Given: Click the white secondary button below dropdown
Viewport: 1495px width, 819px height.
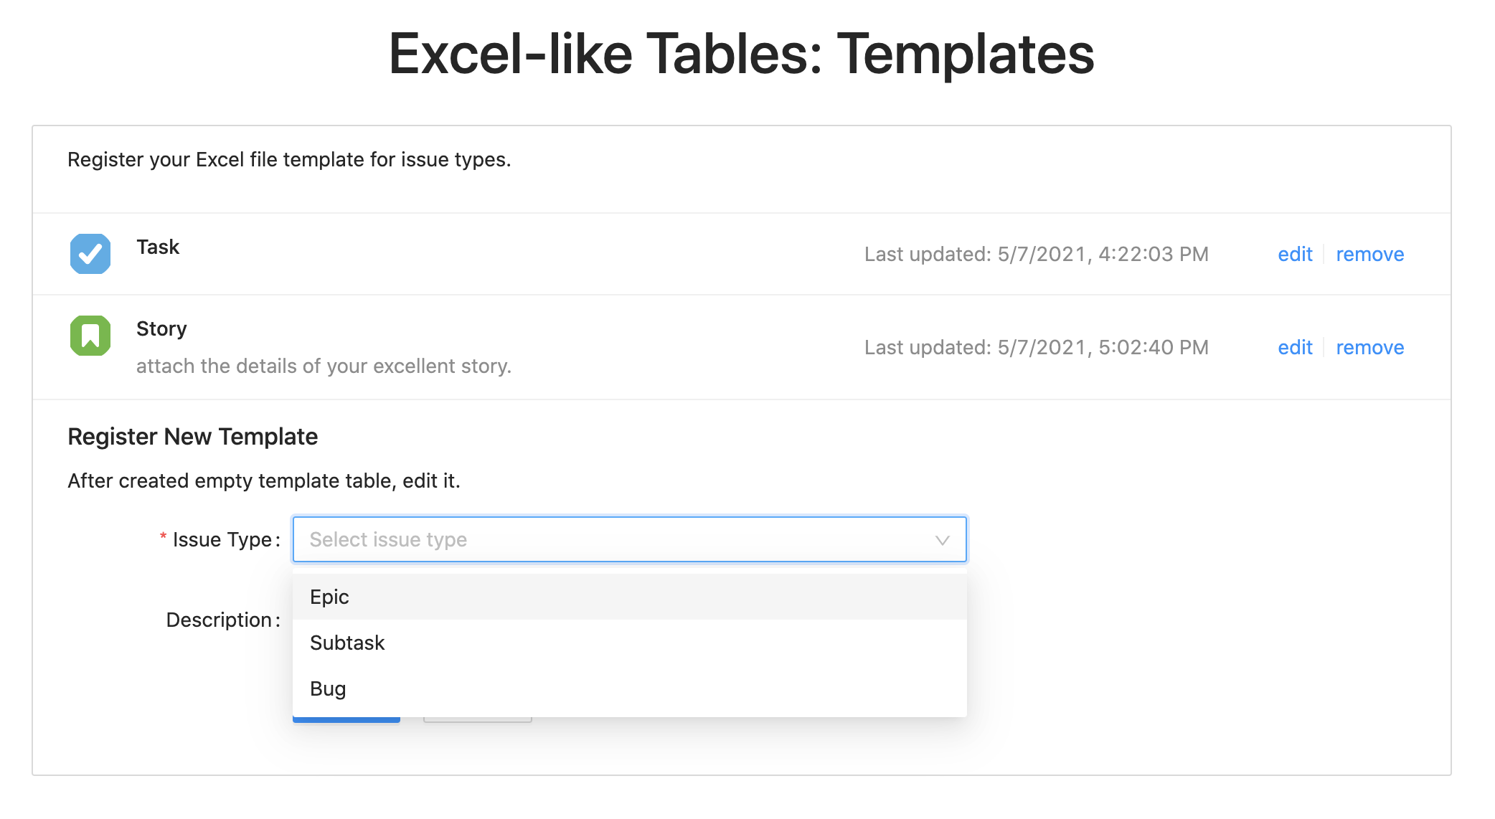Looking at the screenshot, I should click(x=477, y=719).
